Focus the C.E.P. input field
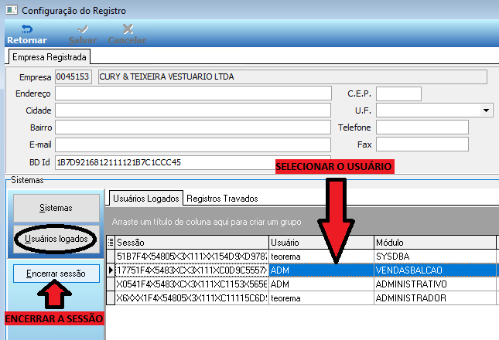Viewport: 499px width, 340px height. tap(398, 93)
